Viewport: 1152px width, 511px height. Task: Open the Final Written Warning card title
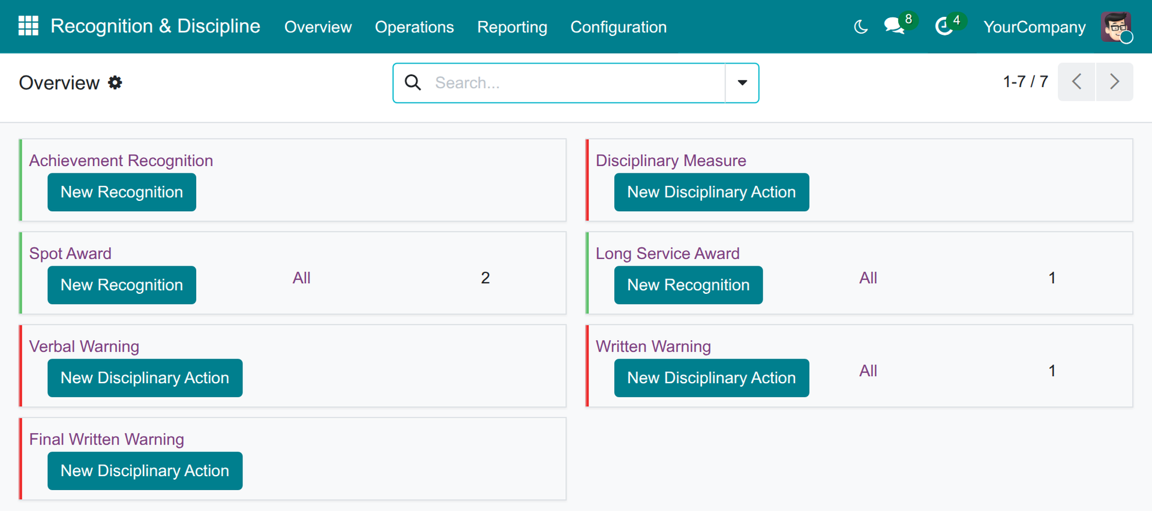point(107,439)
